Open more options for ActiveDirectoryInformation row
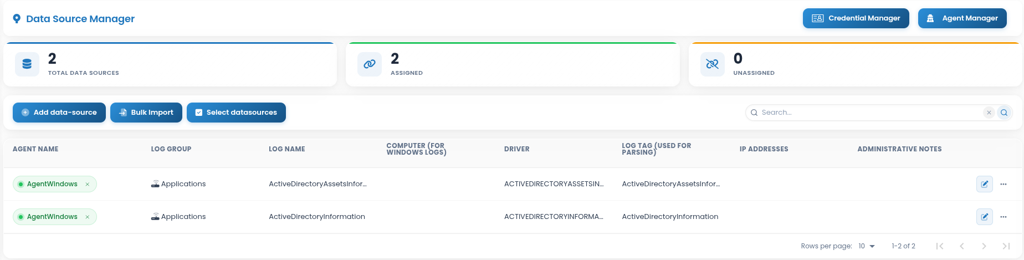This screenshot has width=1024, height=260. (x=1003, y=217)
